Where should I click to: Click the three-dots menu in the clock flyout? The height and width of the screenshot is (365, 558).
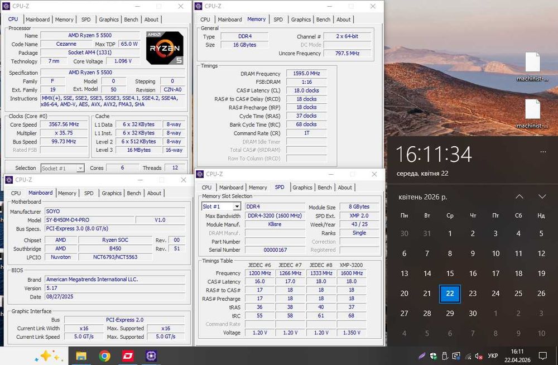click(543, 152)
